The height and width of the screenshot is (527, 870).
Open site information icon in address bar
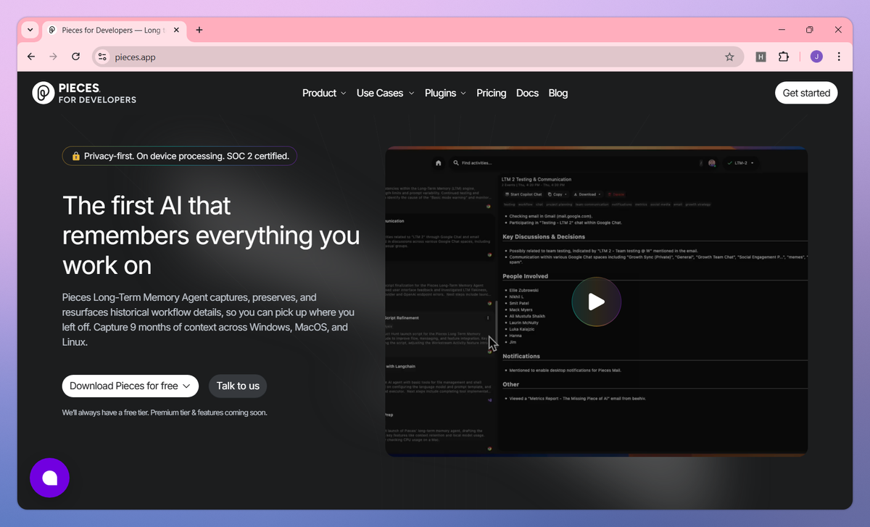102,57
